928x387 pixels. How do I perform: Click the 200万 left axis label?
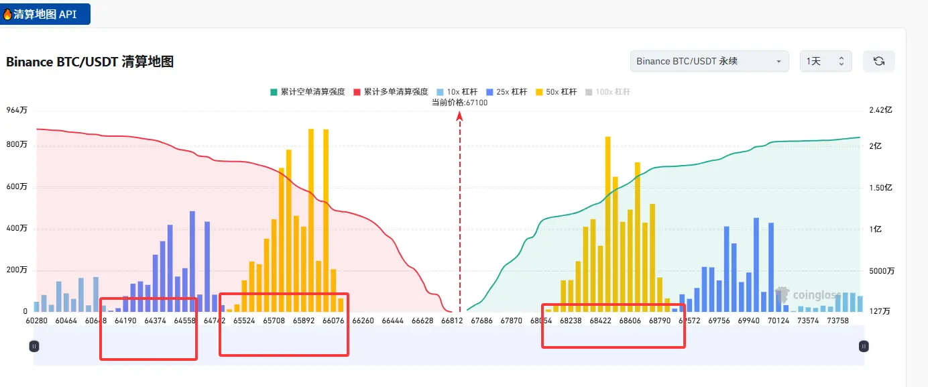pyautogui.click(x=17, y=270)
